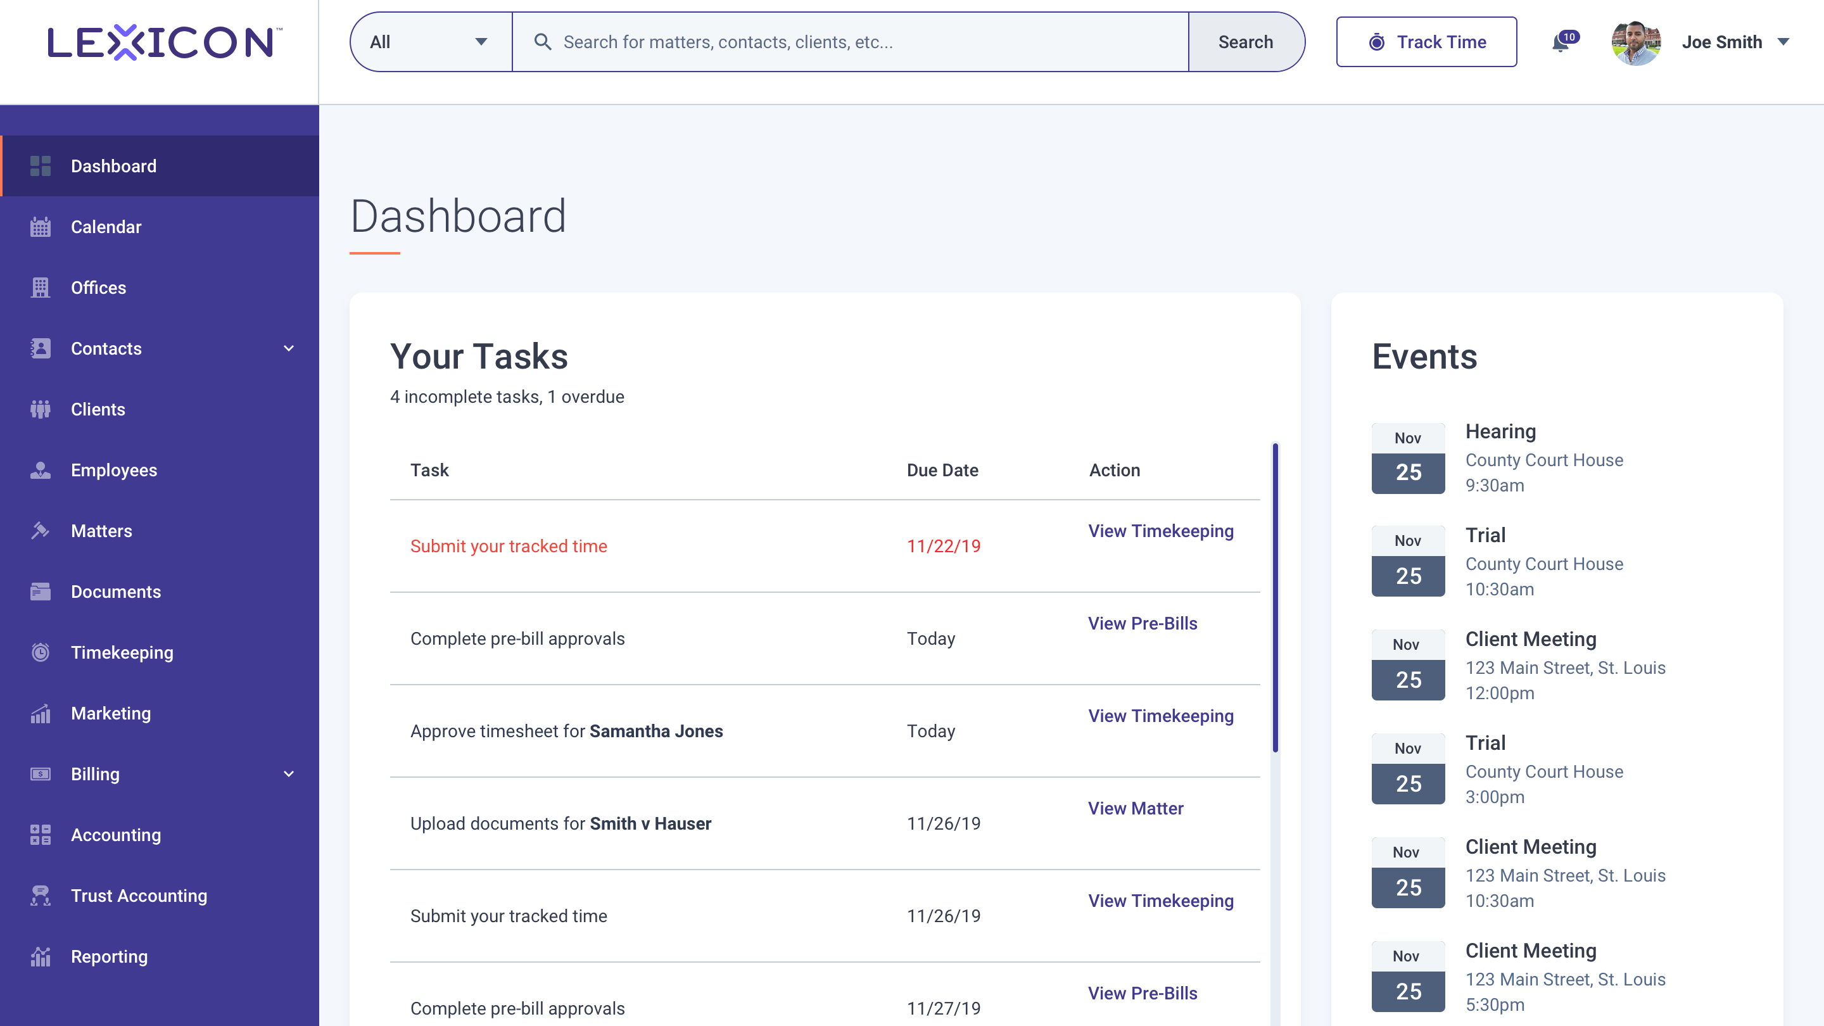The image size is (1824, 1026).
Task: Open the search category dropdown
Action: click(x=429, y=41)
